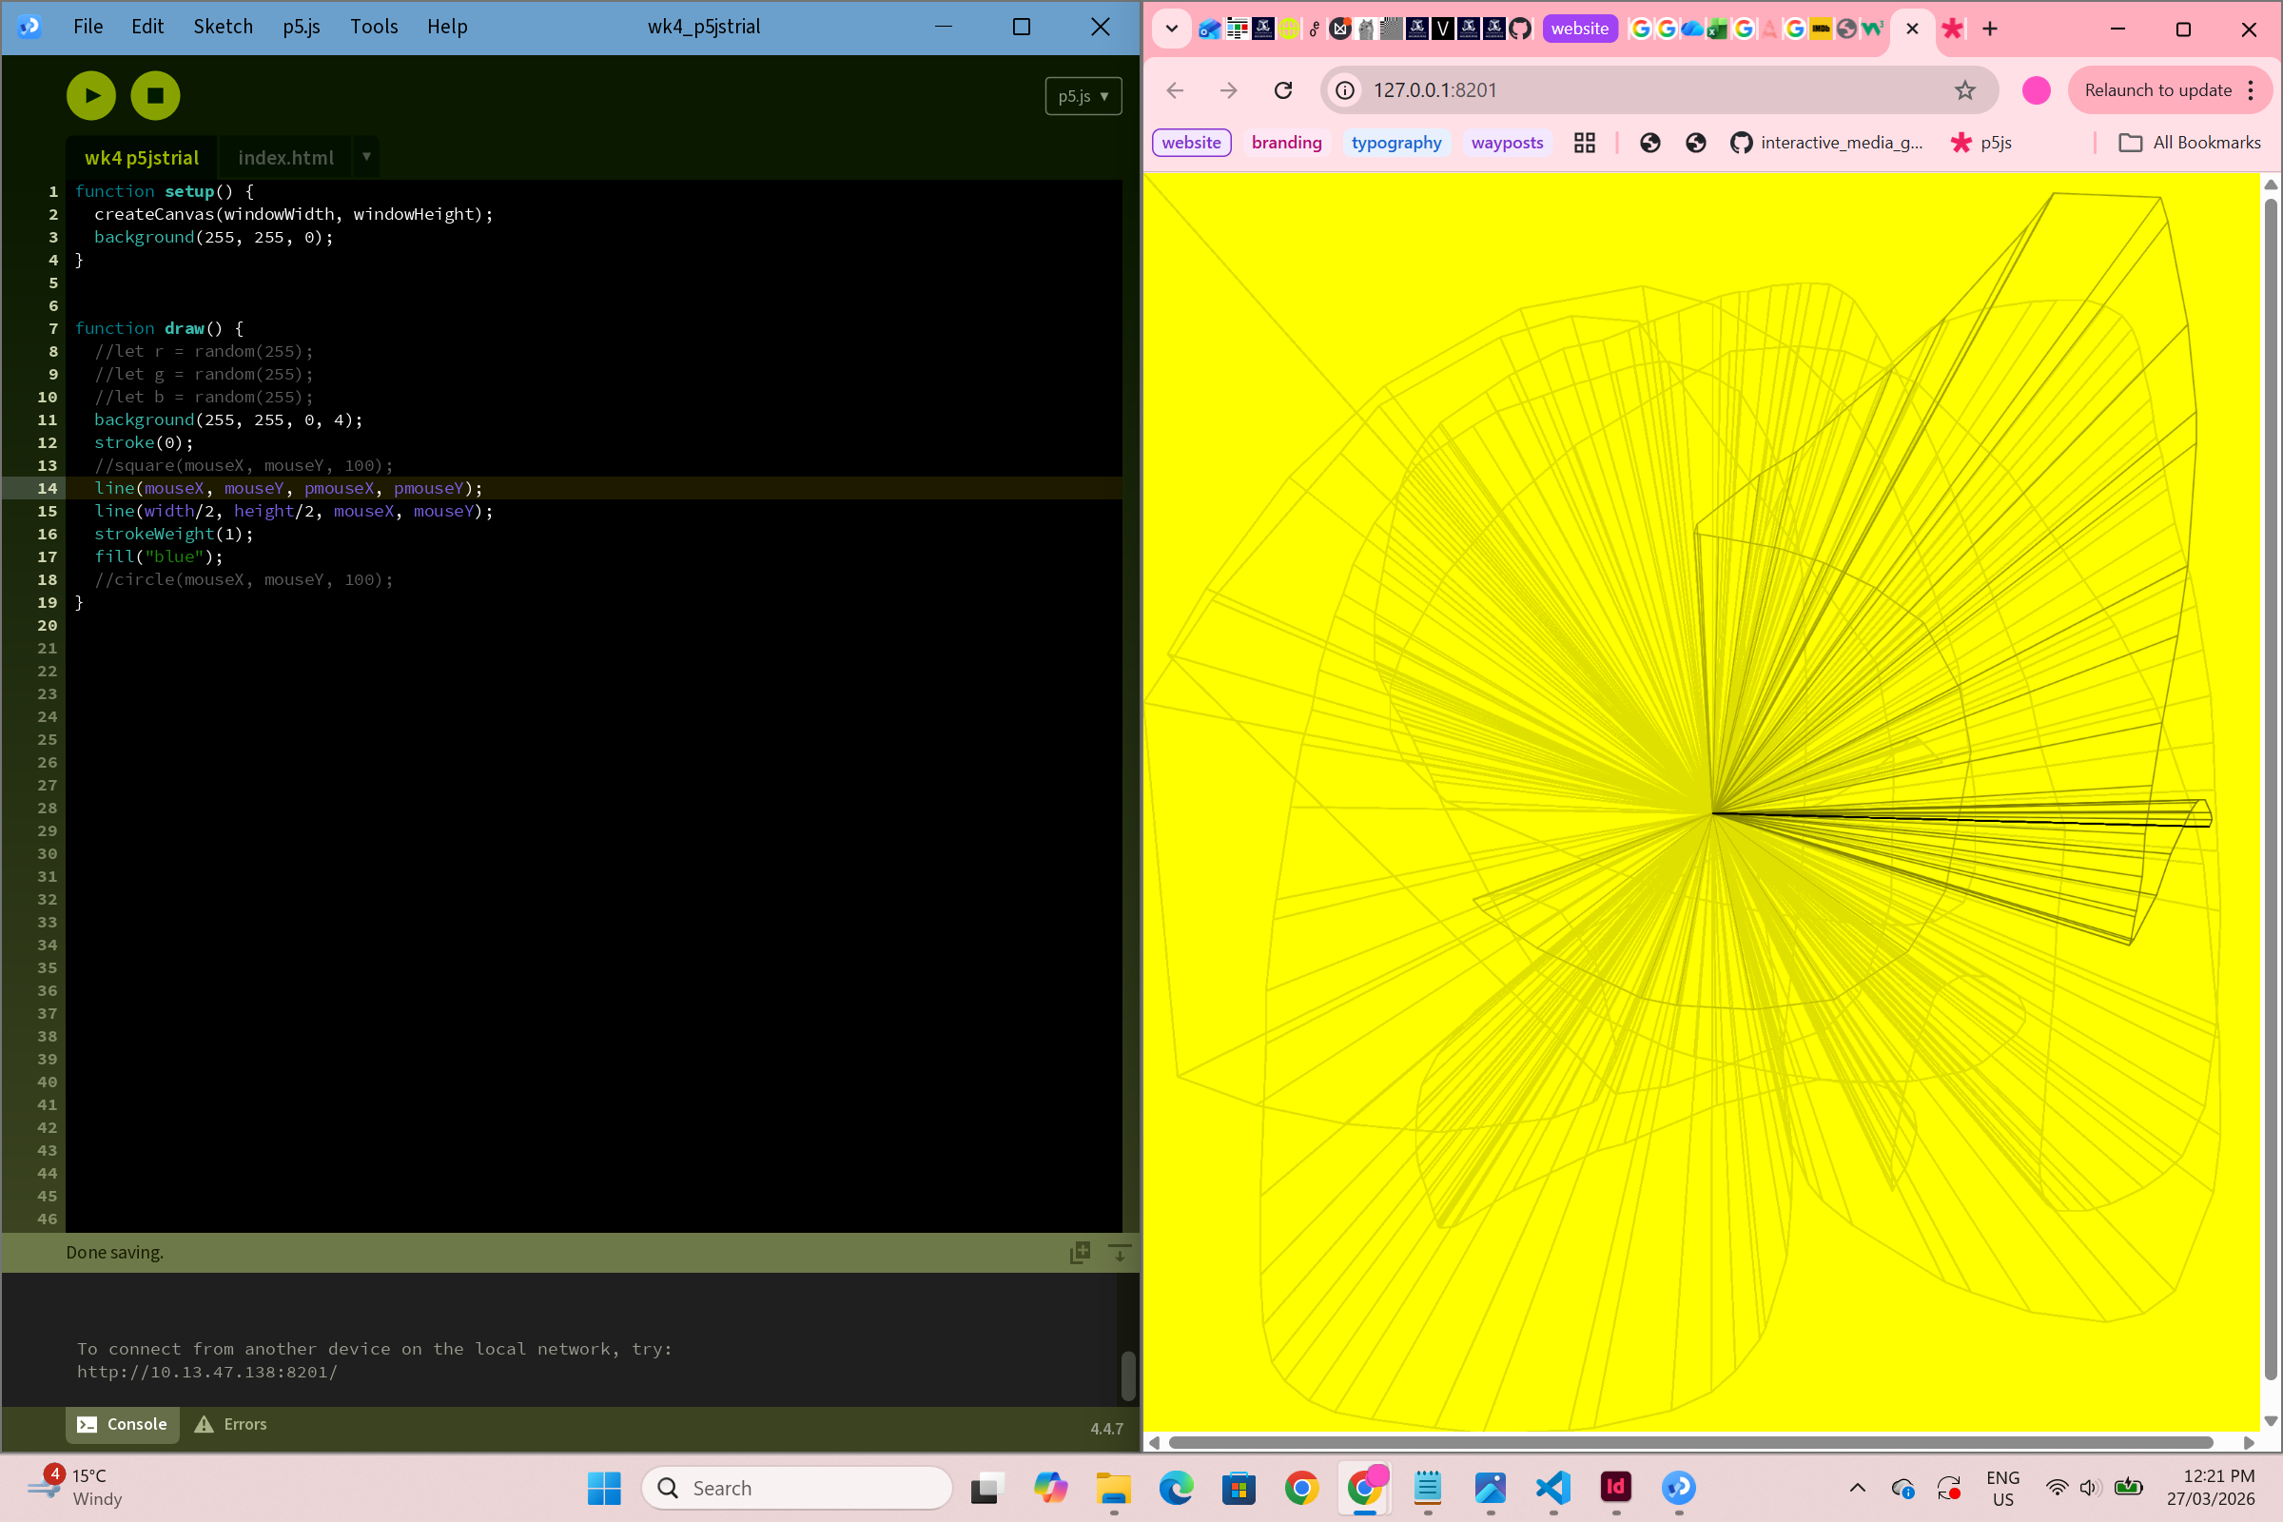The image size is (2283, 1522).
Task: Stop the running sketch
Action: click(155, 95)
